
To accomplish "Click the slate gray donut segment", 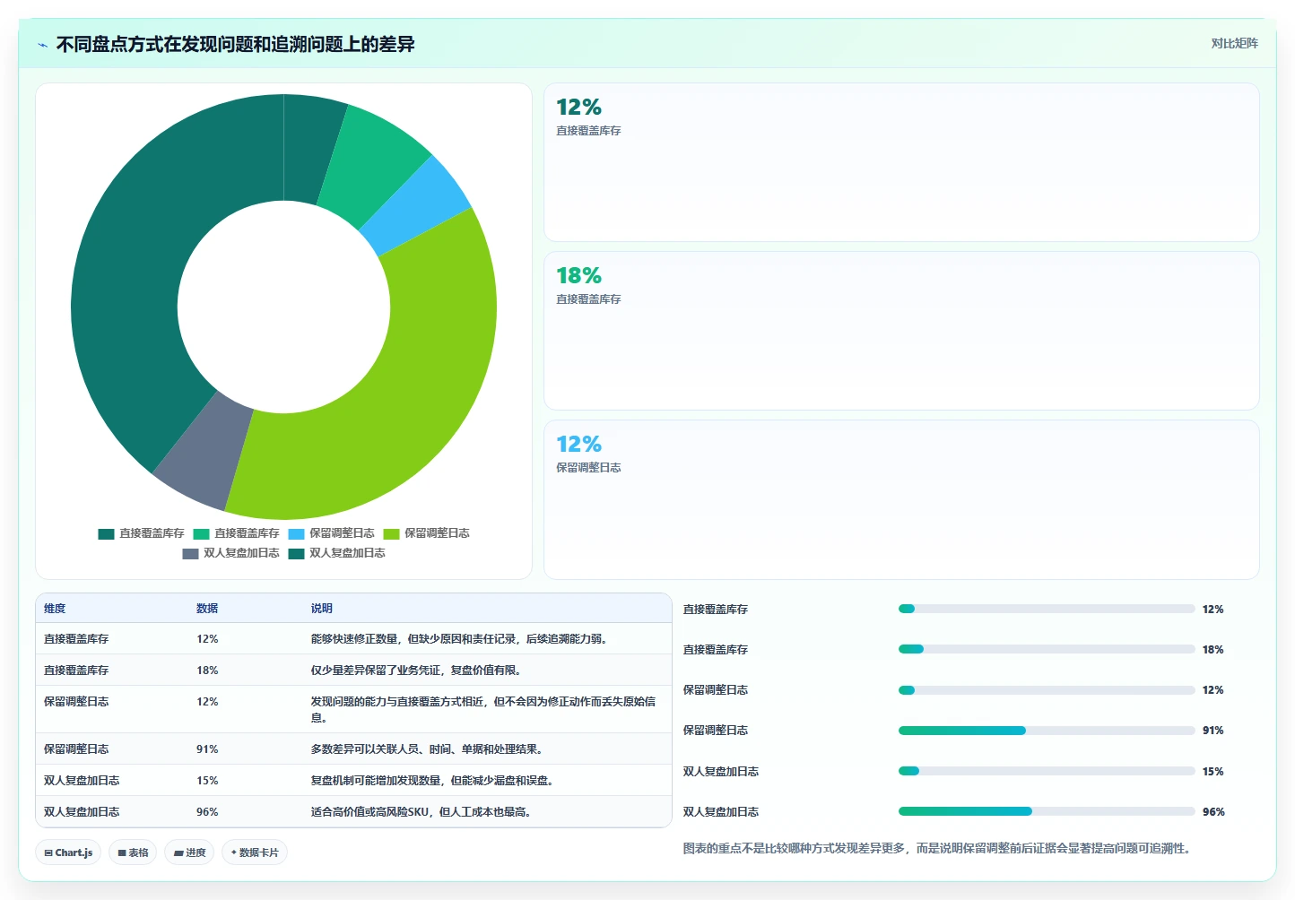I will [204, 453].
